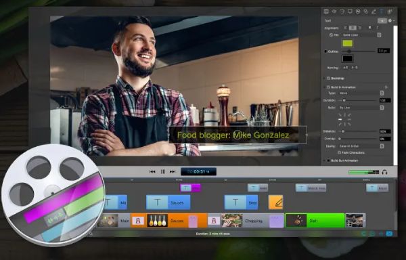
Task: Click the green audio level meter
Action: coord(364,172)
